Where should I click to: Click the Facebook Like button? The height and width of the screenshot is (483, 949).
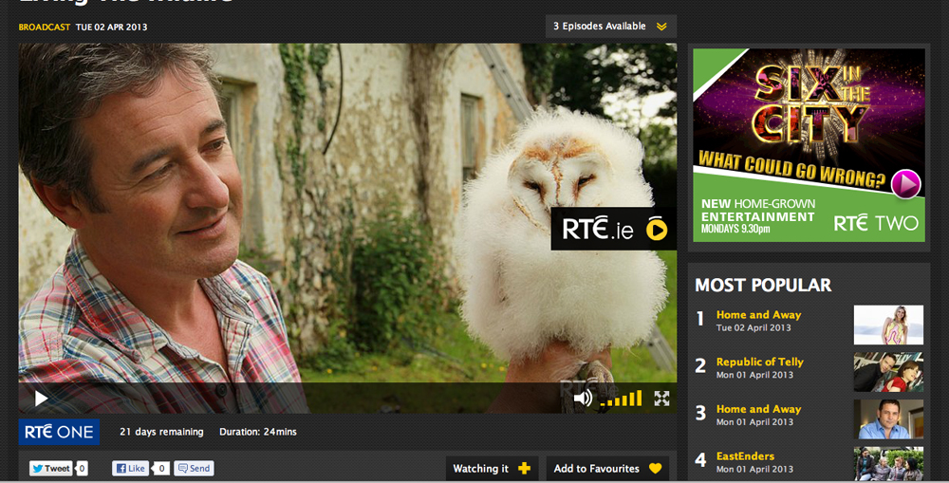pos(130,468)
